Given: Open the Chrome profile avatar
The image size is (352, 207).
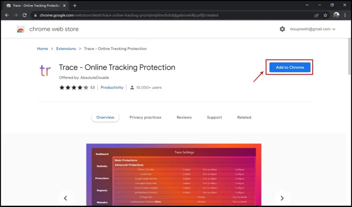Looking at the screenshot, I should coord(336,15).
